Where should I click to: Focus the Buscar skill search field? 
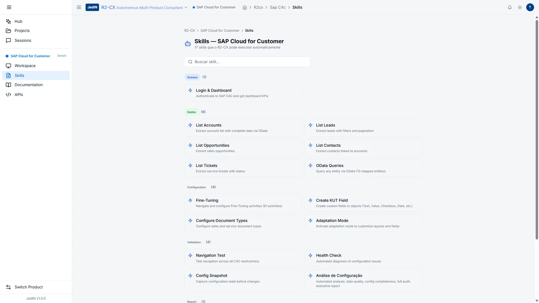point(247,62)
